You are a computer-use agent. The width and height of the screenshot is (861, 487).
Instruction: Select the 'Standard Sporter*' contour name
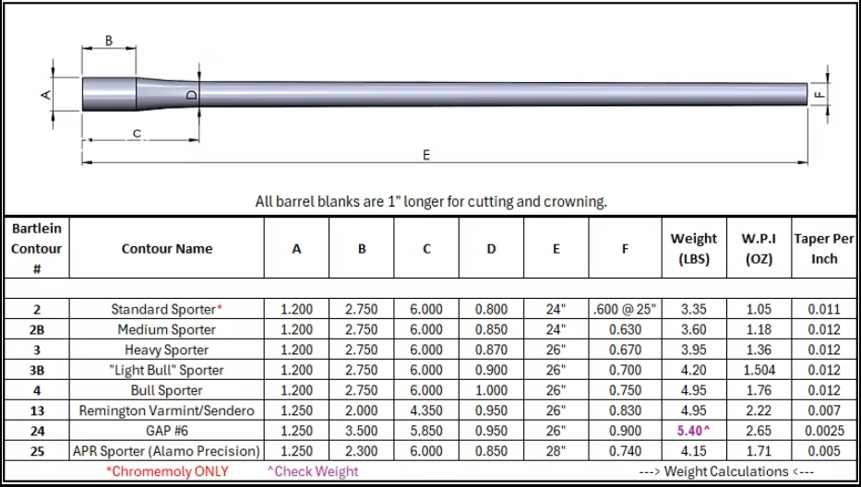tap(167, 309)
